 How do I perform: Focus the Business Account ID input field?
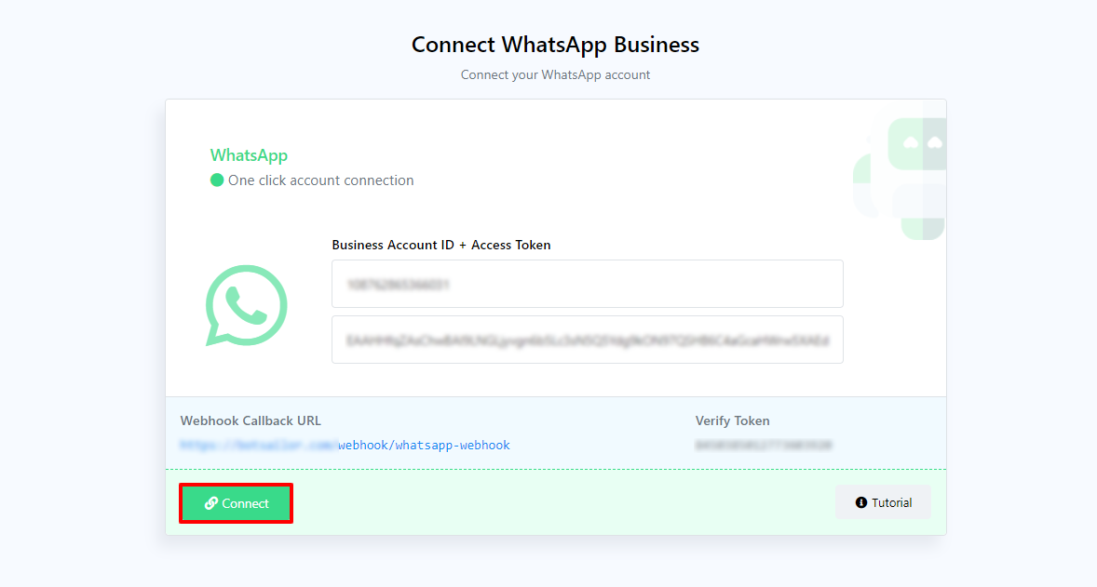(x=587, y=284)
